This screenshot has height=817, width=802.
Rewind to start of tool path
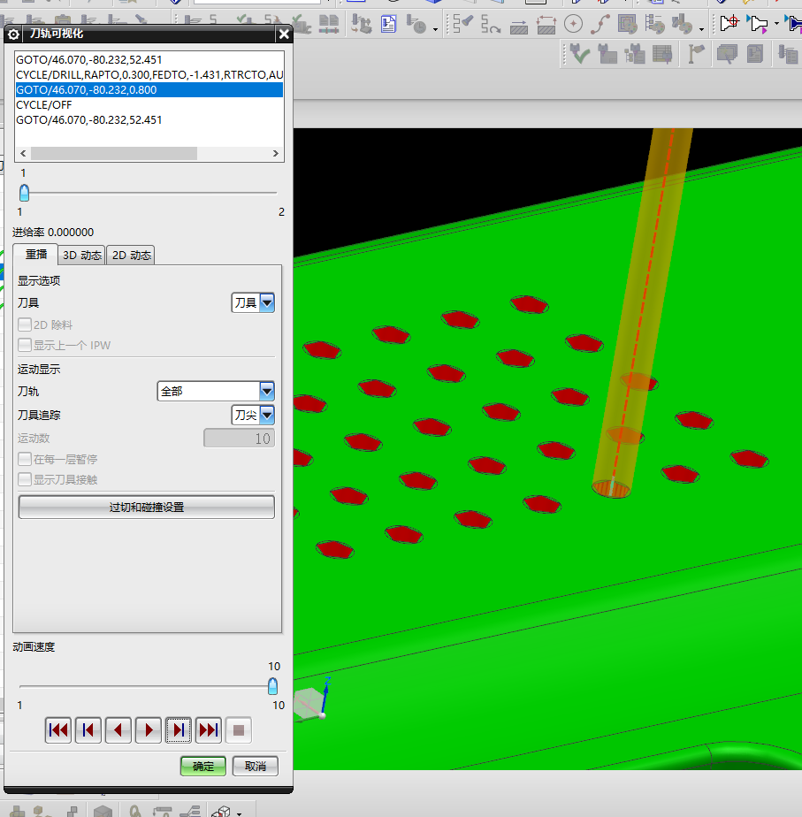pos(57,730)
